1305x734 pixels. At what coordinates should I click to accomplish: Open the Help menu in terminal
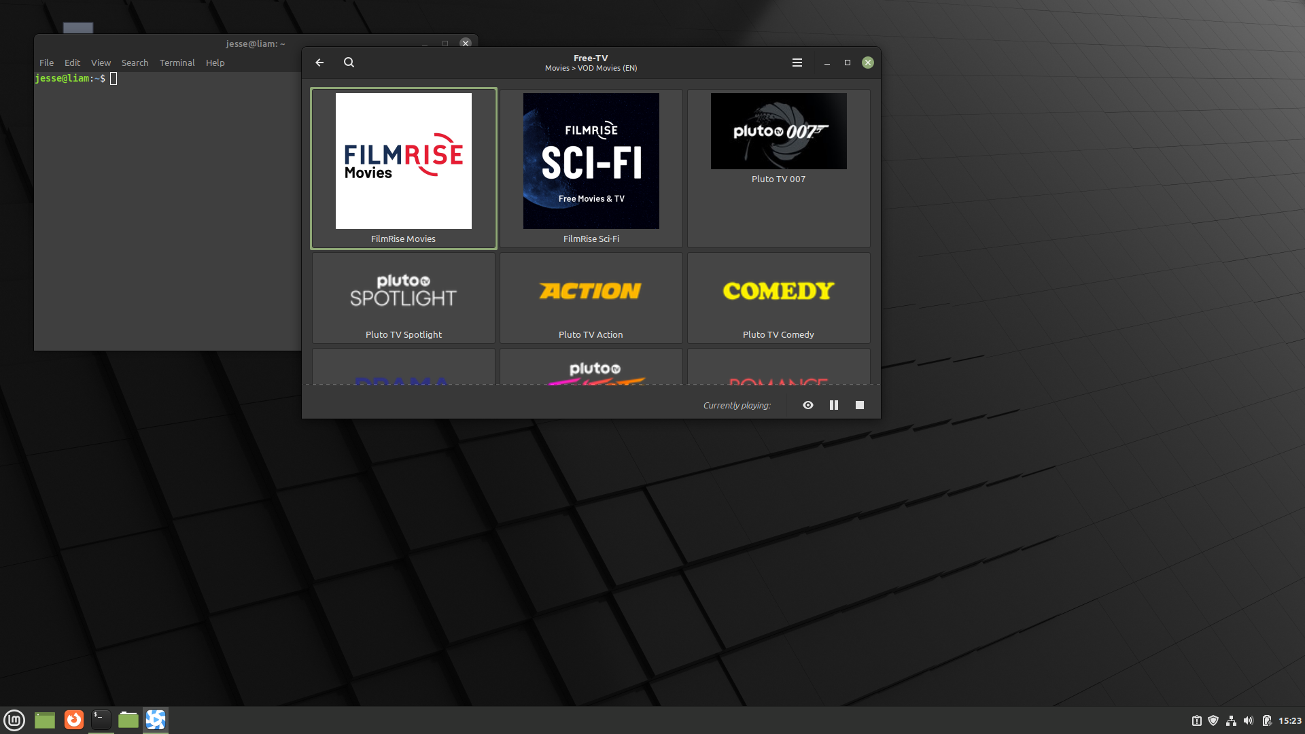coord(215,63)
